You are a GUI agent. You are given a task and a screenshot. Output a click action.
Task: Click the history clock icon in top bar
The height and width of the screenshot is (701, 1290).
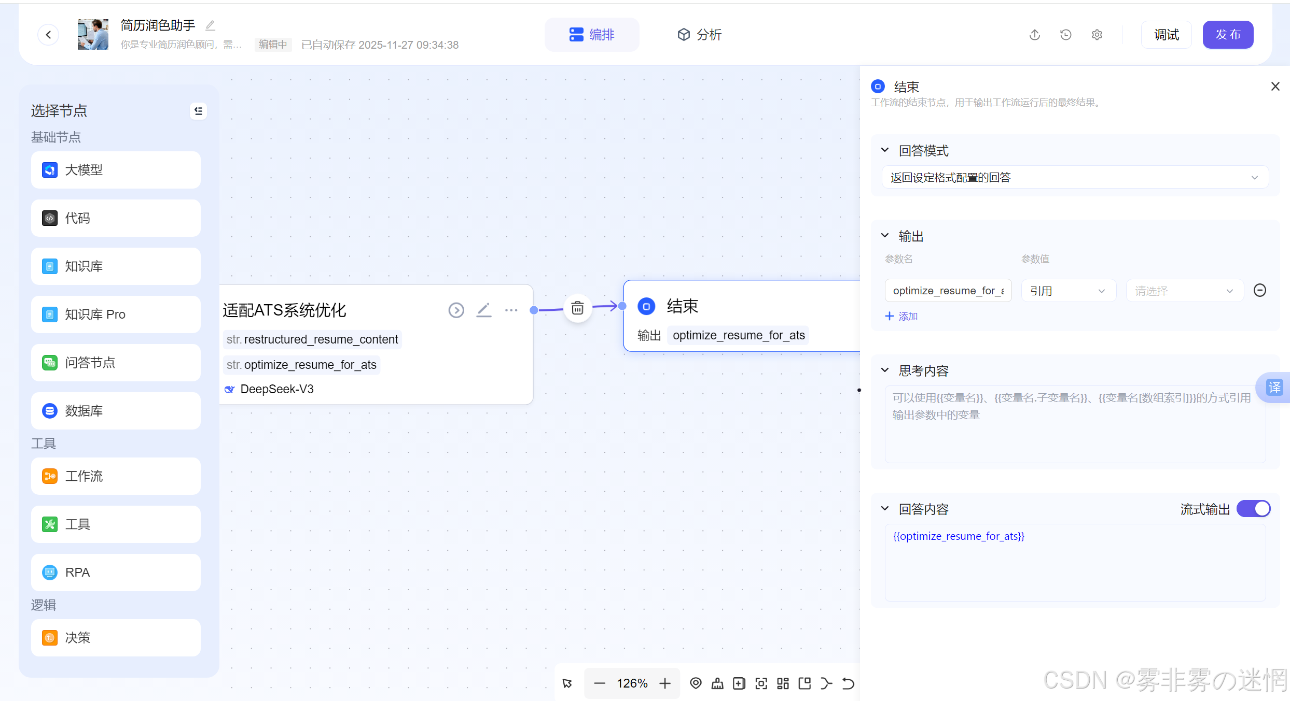1065,35
